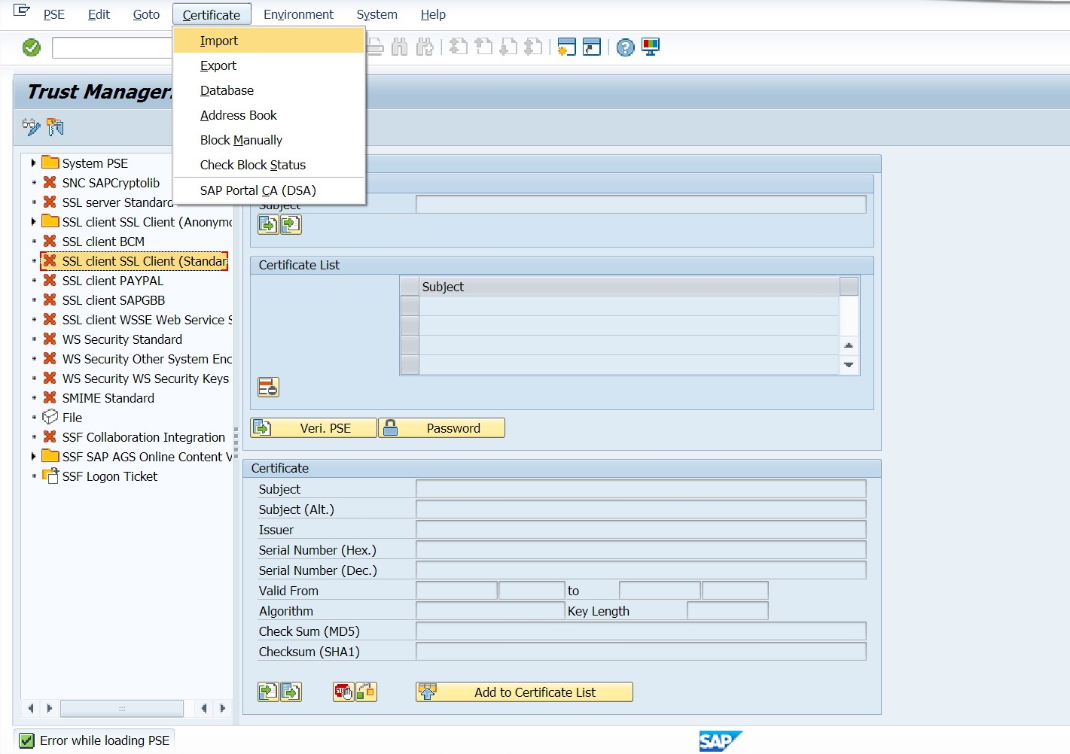Select Block Manually menu entry
The width and height of the screenshot is (1070, 754).
click(270, 140)
